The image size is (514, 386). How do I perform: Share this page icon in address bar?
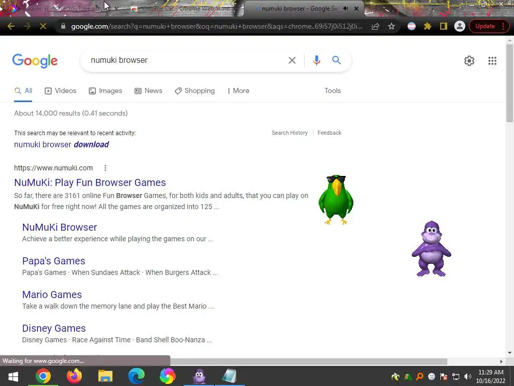(x=375, y=26)
